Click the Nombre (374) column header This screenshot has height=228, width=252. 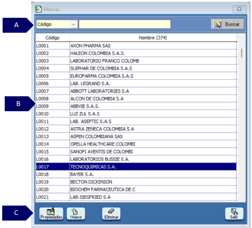coord(153,38)
